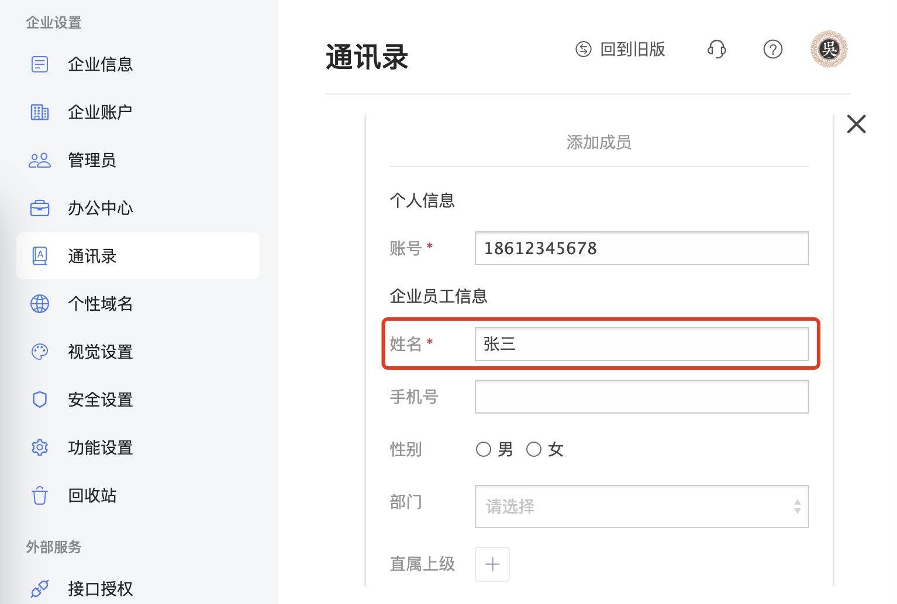Image resolution: width=897 pixels, height=604 pixels.
Task: Click the 部门 dropdown arrows
Action: tap(798, 506)
